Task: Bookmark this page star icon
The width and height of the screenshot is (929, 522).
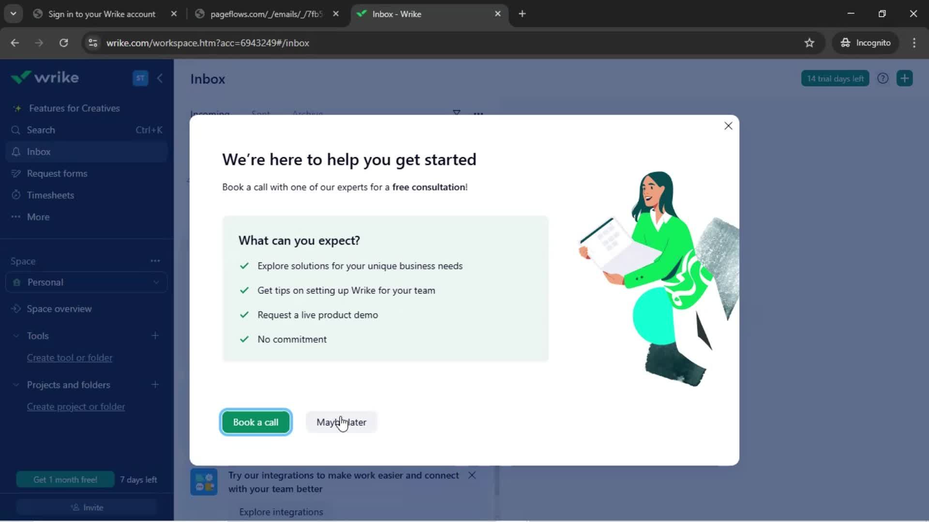Action: (809, 43)
